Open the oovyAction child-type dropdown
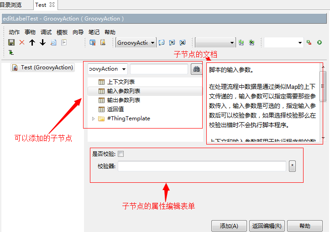Screen dimensions: 330x232 tap(108, 69)
